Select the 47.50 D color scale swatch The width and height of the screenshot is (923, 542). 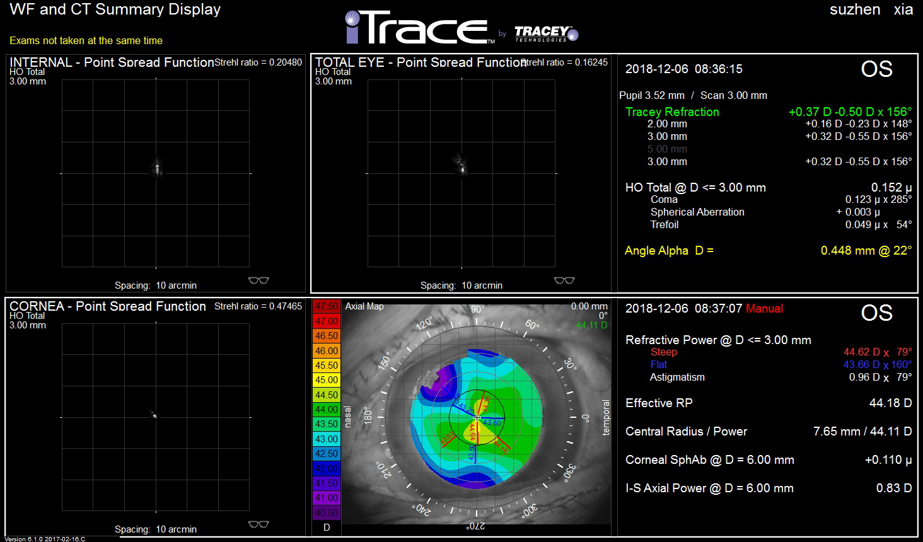[x=327, y=306]
